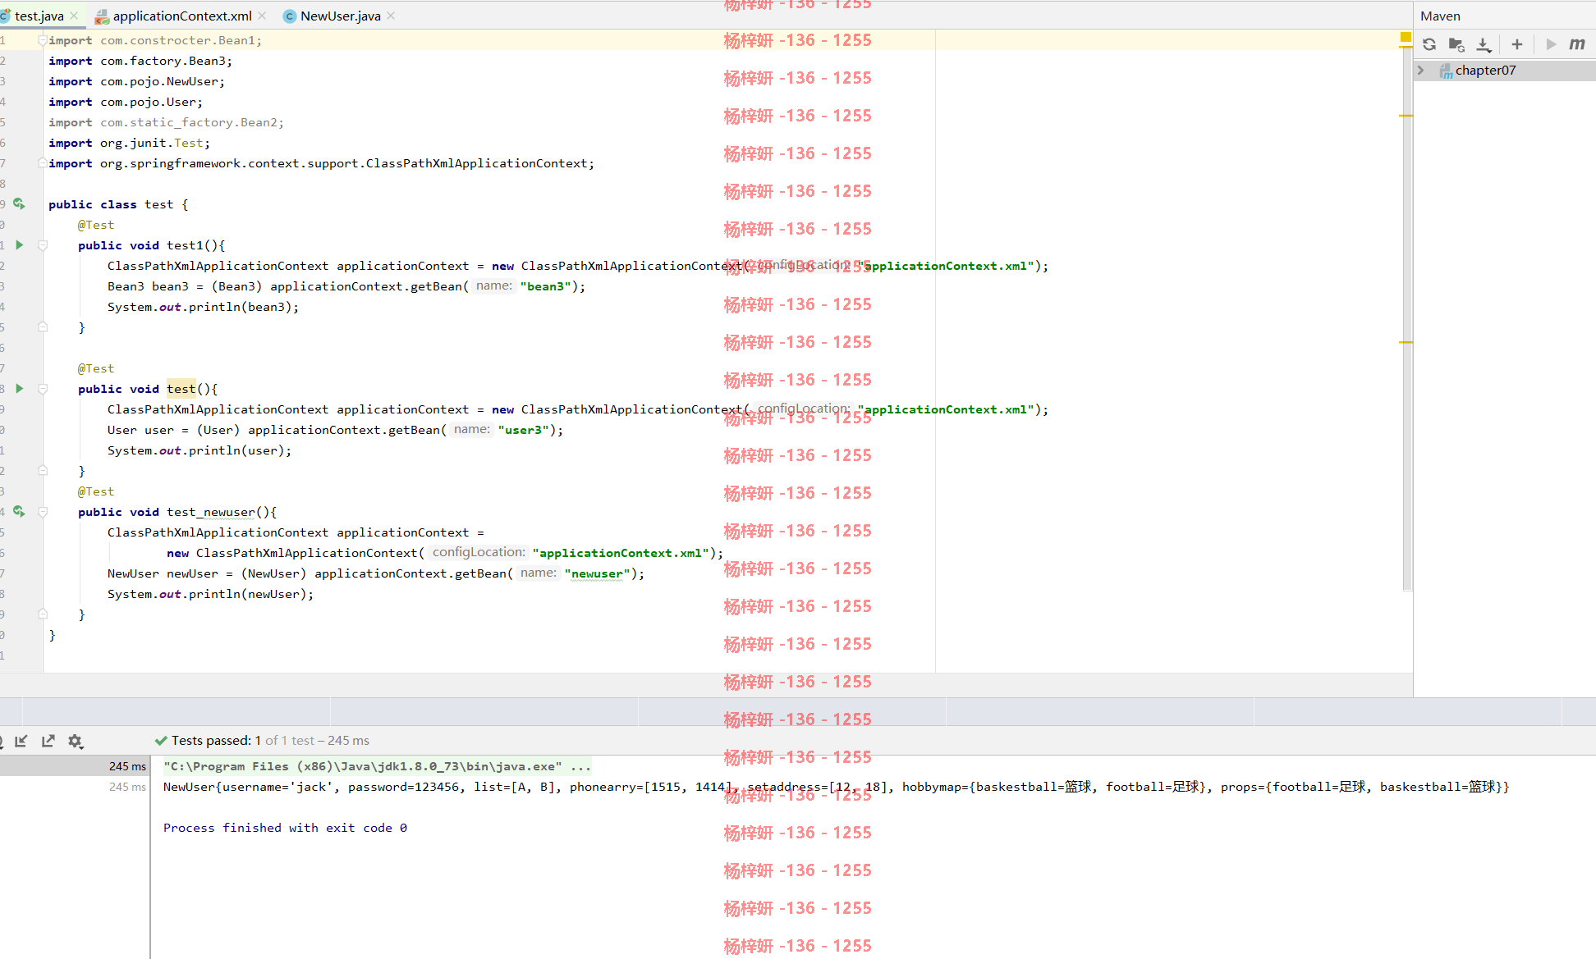Run class test from gutter icon
Viewport: 1596px width, 959px height.
pyautogui.click(x=19, y=204)
